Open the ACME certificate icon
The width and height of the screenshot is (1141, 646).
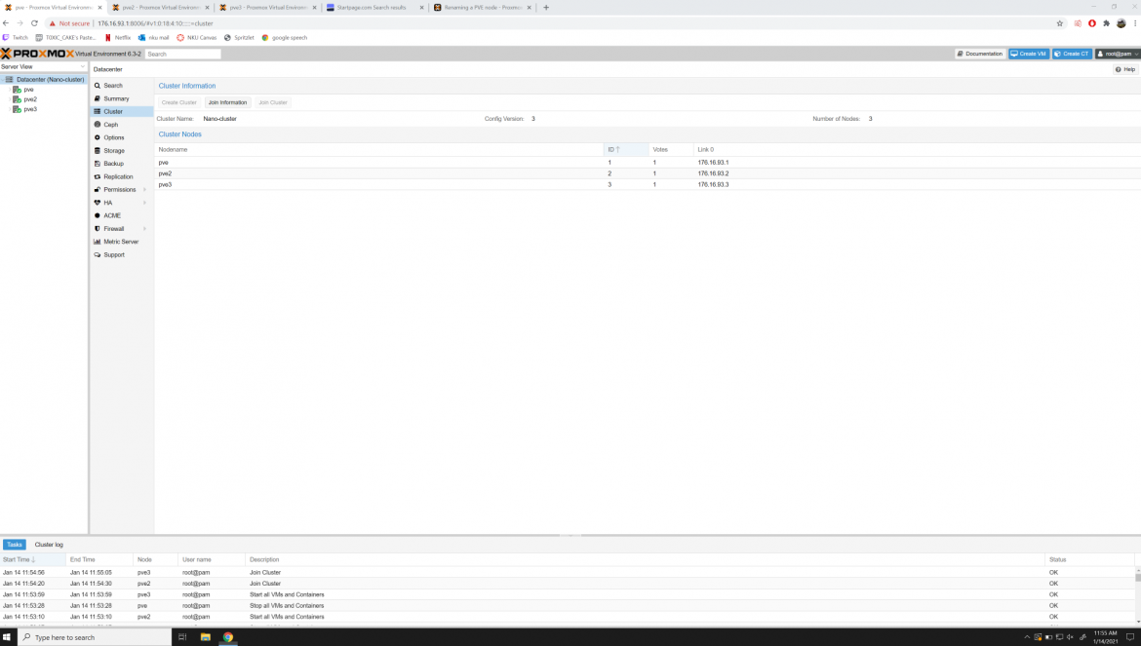click(x=98, y=215)
